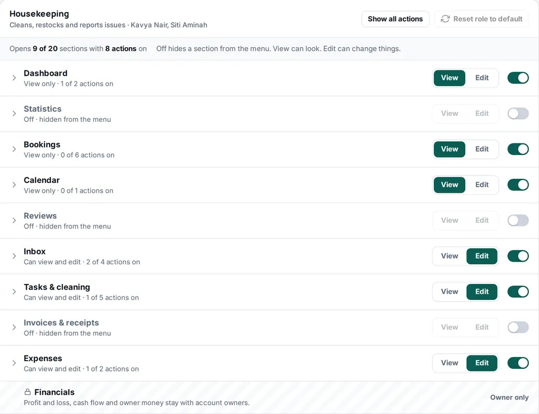Click Tasks & cleaning section name

56,287
